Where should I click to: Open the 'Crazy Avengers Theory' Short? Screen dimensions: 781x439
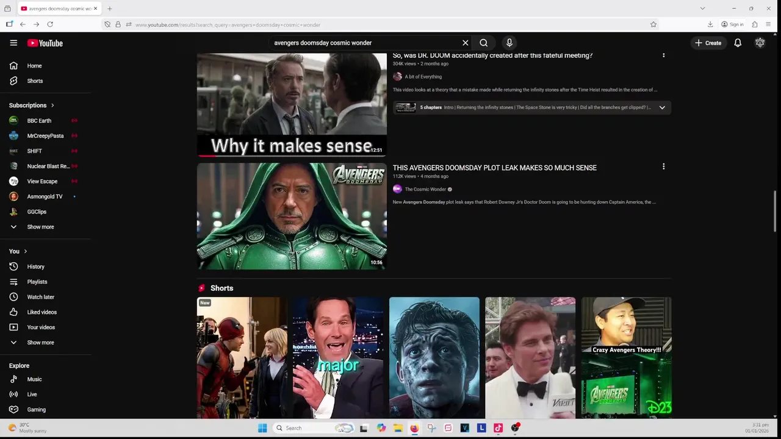(x=627, y=358)
